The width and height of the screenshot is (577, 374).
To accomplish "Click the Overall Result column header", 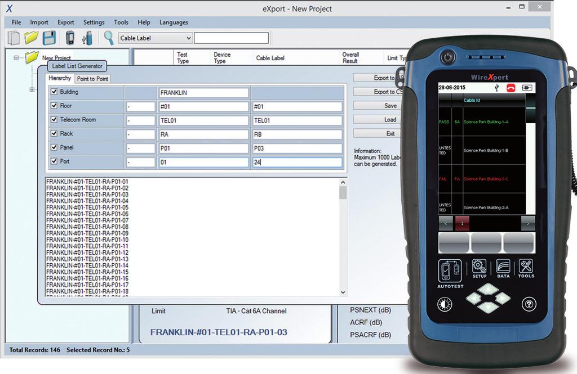I will coord(350,58).
